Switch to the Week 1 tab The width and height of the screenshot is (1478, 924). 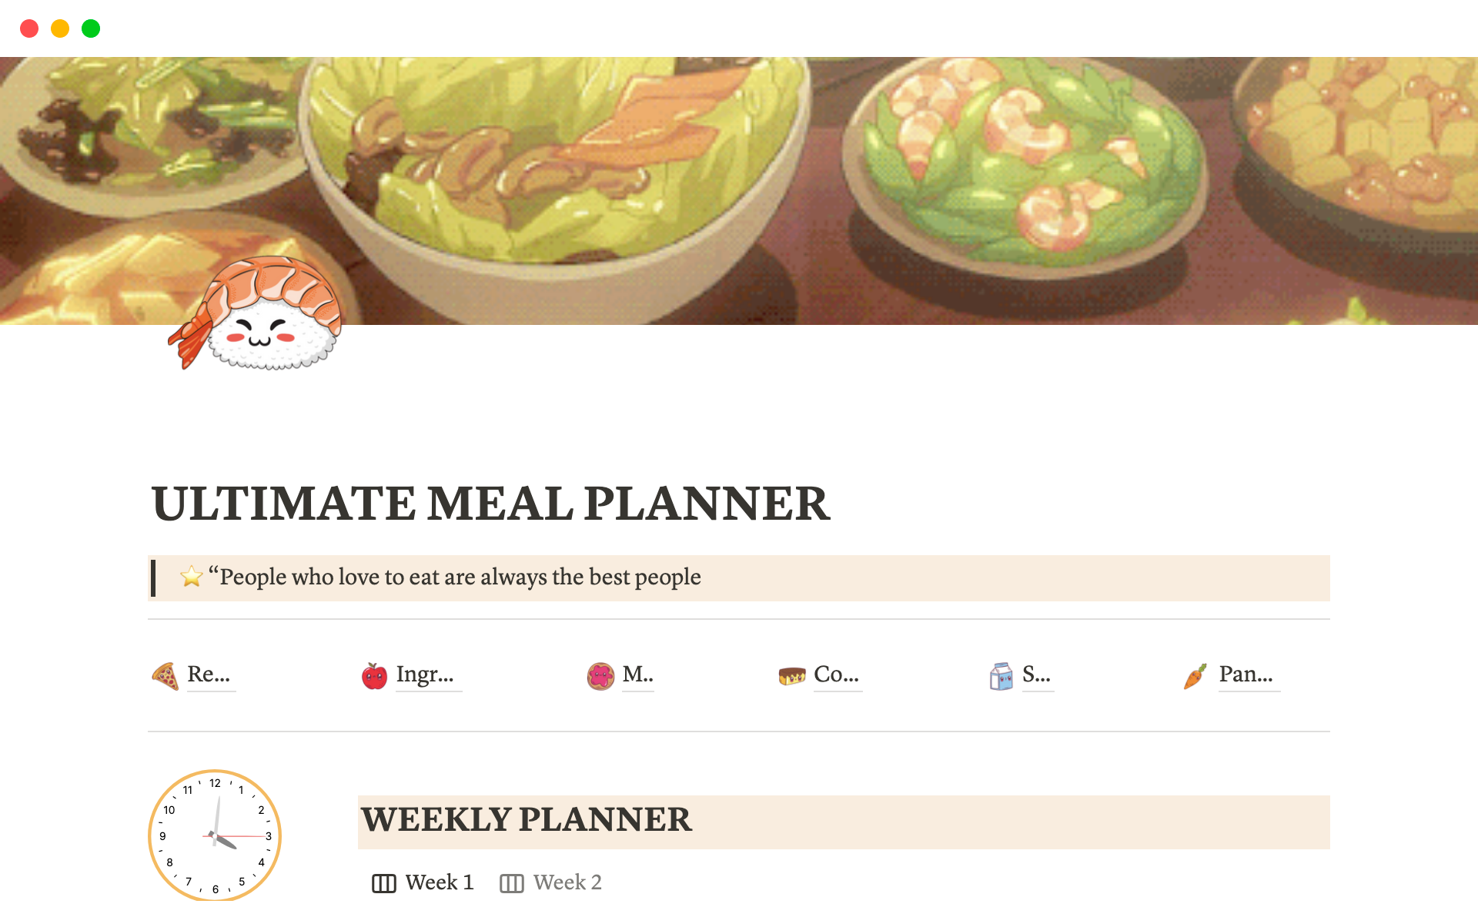423,882
